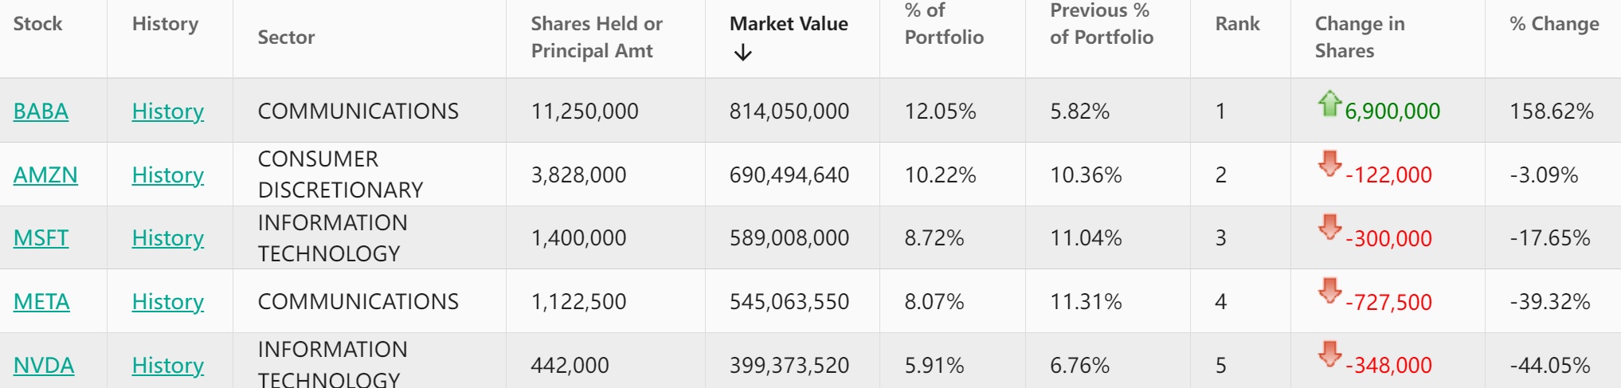Click the red down arrow for NVDA
The width and height of the screenshot is (1621, 388).
[1329, 355]
